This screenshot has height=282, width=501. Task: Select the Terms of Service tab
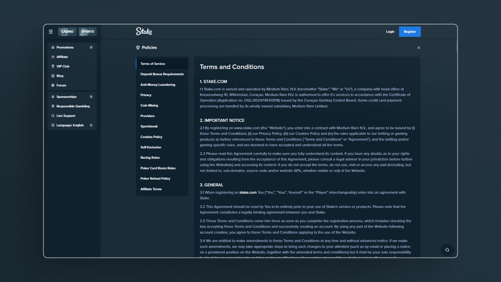(x=162, y=64)
